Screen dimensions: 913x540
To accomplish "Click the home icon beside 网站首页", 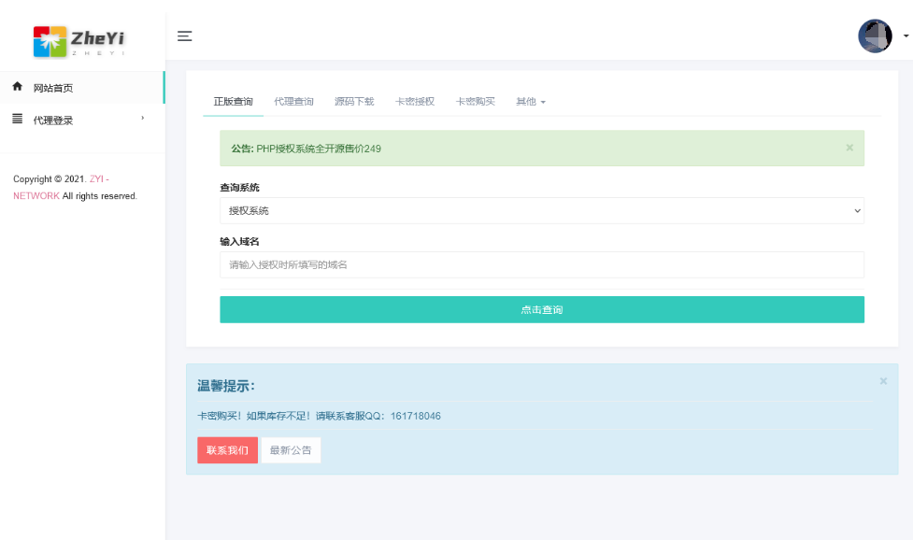I will [x=17, y=87].
